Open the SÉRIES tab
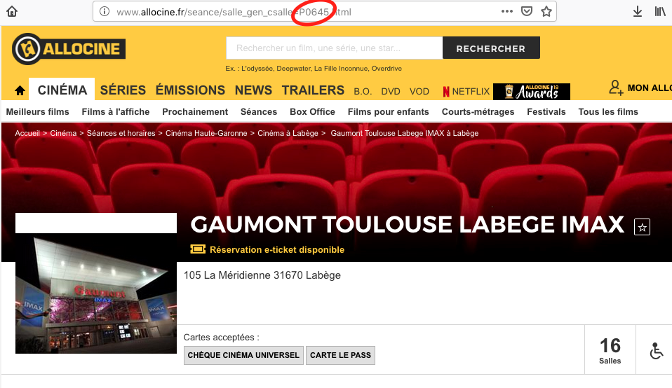Screen dimensions: 672x388 123,90
